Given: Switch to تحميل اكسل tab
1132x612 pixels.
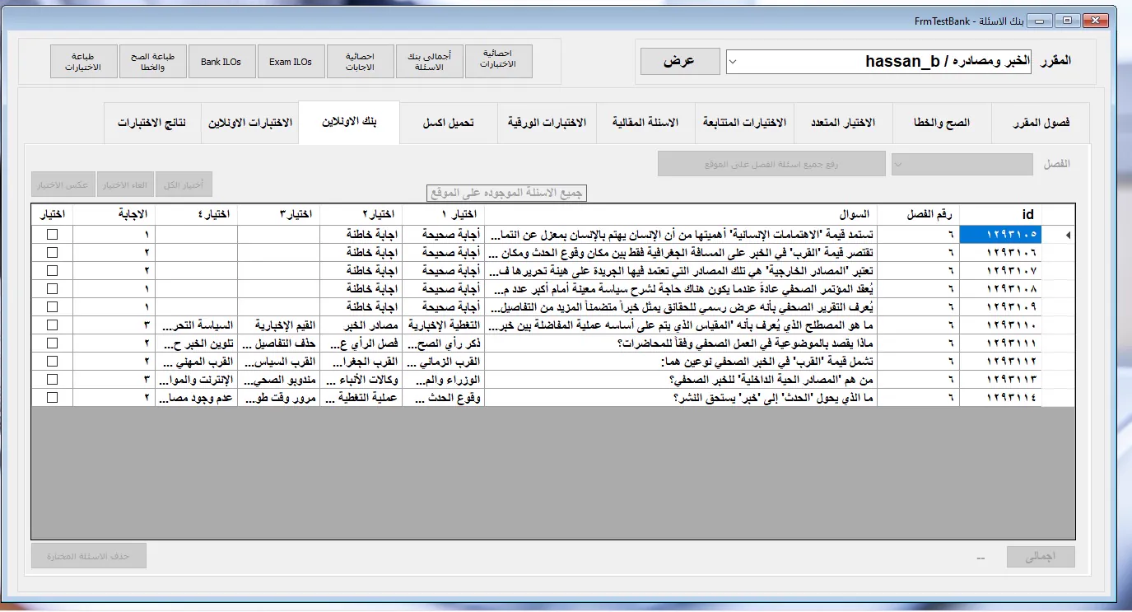Looking at the screenshot, I should click(448, 123).
